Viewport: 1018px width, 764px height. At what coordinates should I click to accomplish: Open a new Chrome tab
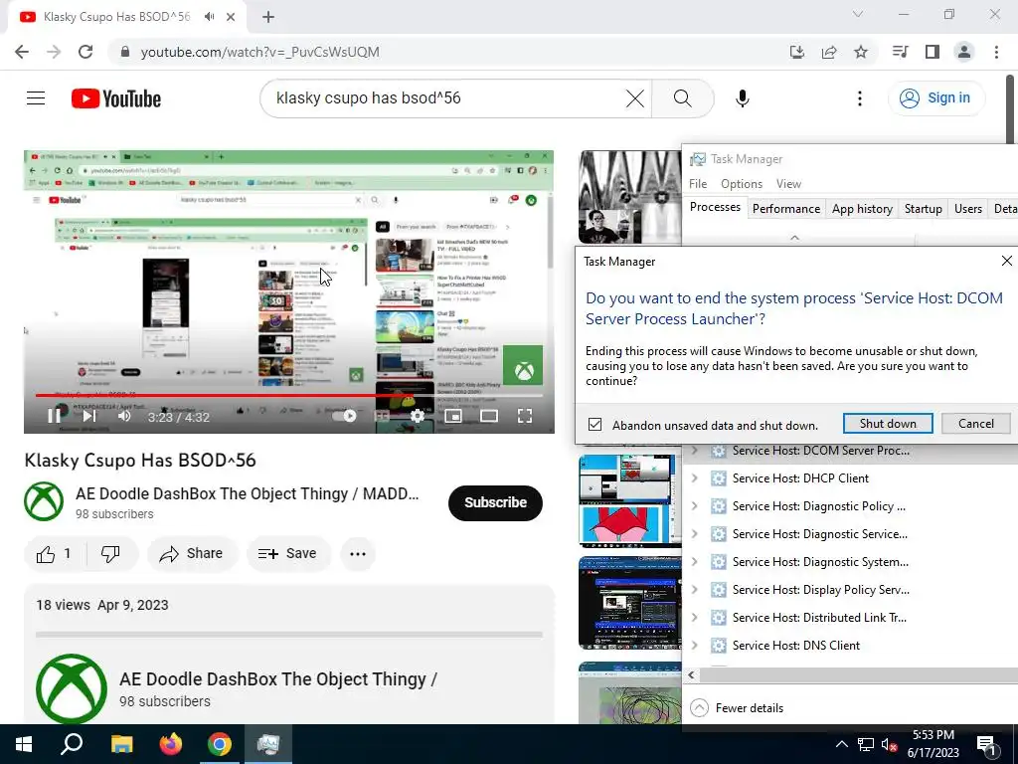268,18
